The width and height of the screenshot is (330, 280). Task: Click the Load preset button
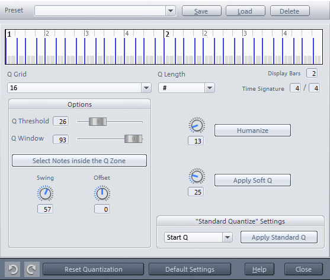coord(245,11)
